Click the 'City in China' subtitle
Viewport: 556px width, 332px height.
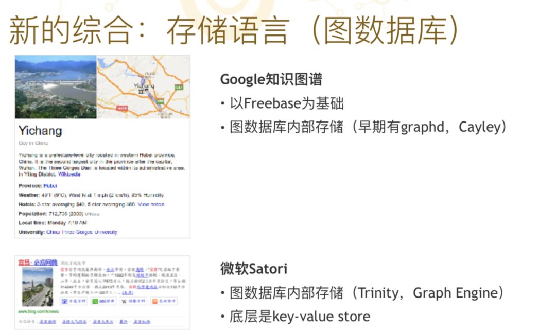tap(33, 143)
